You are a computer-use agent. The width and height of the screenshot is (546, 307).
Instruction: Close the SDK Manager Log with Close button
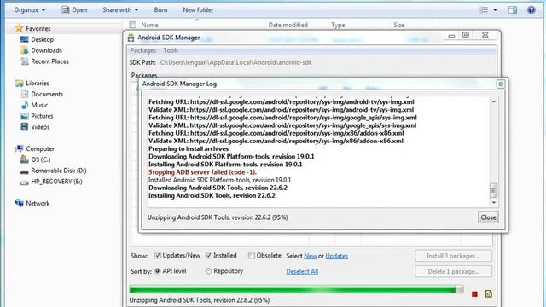pyautogui.click(x=488, y=217)
